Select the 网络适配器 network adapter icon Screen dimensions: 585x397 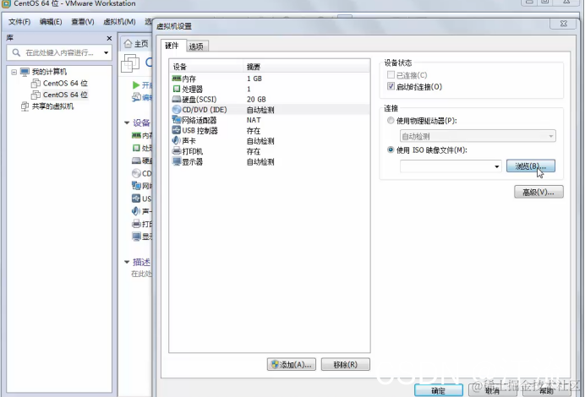177,120
